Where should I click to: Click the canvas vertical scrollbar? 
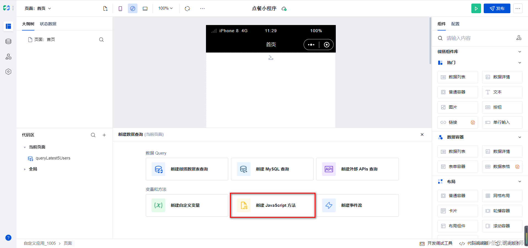pos(430,41)
